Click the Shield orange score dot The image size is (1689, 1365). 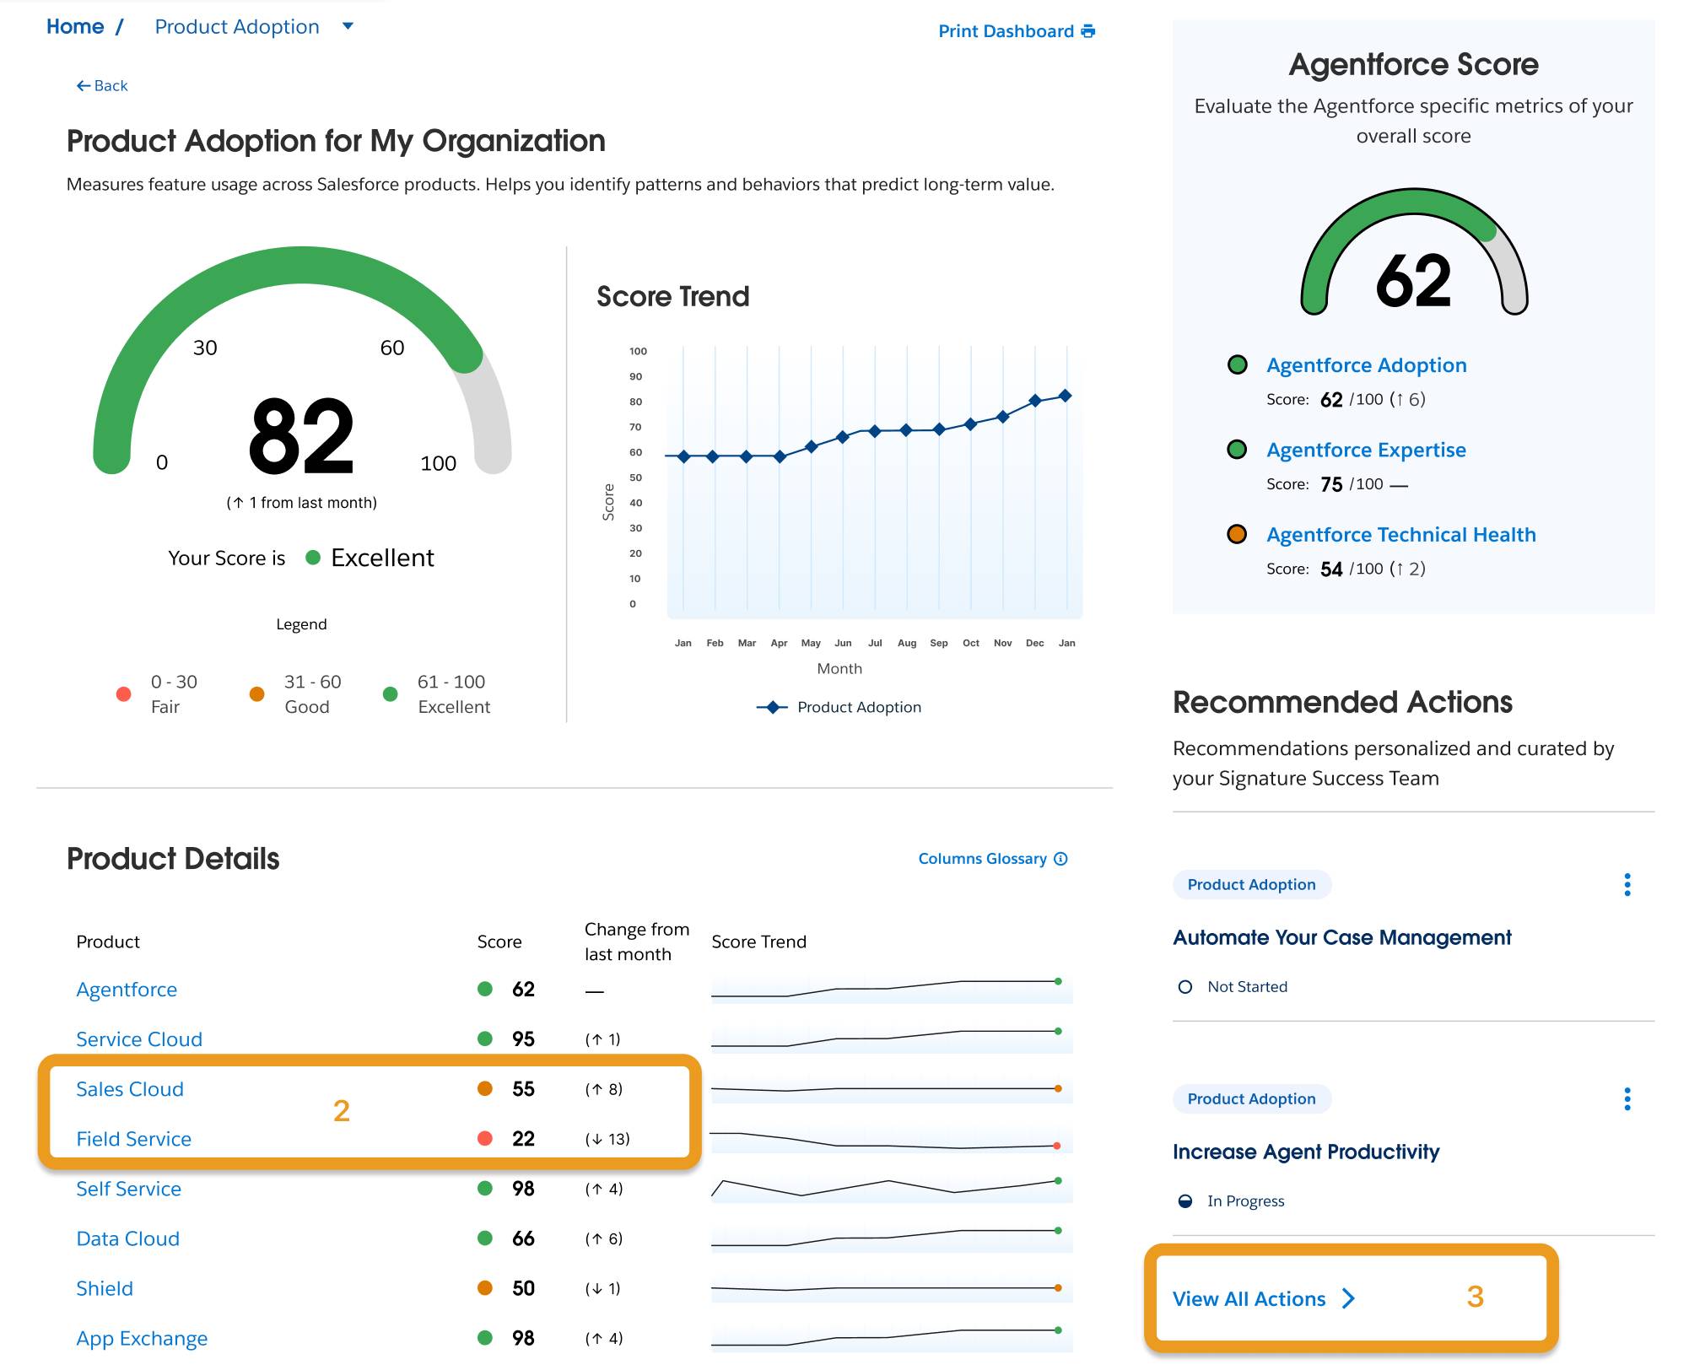click(484, 1287)
